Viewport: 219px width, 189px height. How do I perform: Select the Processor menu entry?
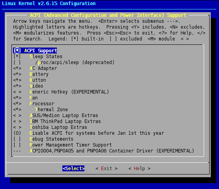click(x=42, y=104)
